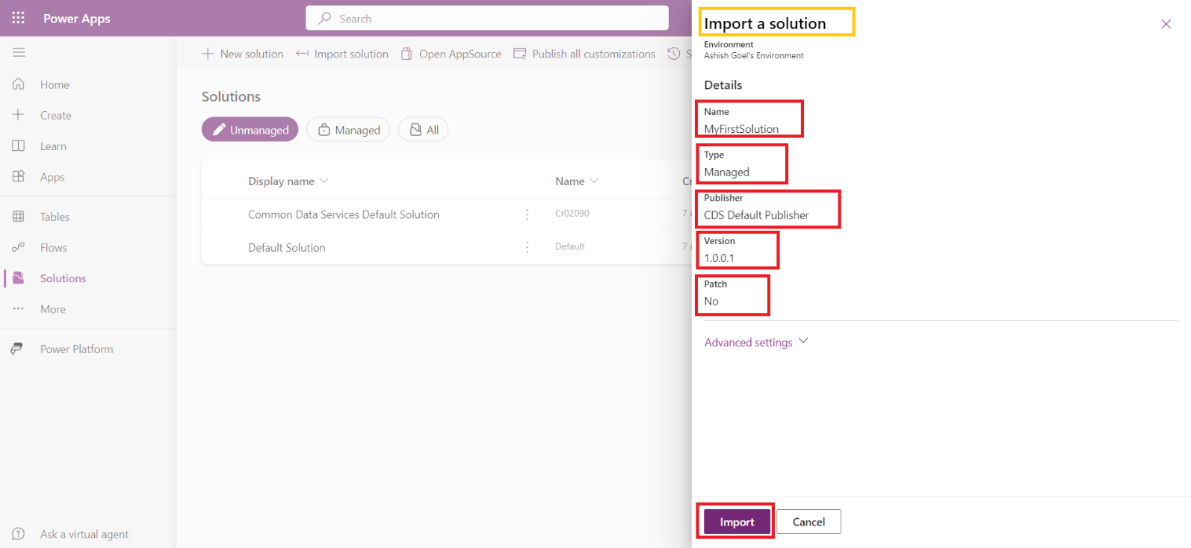The image size is (1191, 548).
Task: Click the Power Platform icon
Action: [16, 349]
